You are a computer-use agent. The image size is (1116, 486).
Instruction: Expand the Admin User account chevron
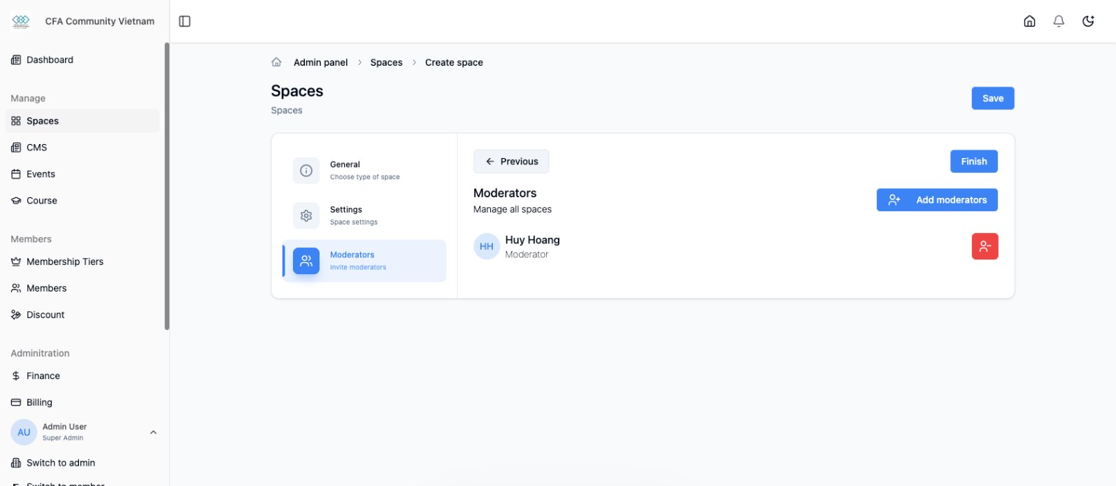[x=153, y=432]
